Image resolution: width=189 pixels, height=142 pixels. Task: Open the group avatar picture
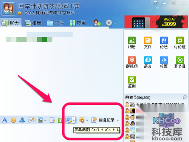click(x=8, y=9)
